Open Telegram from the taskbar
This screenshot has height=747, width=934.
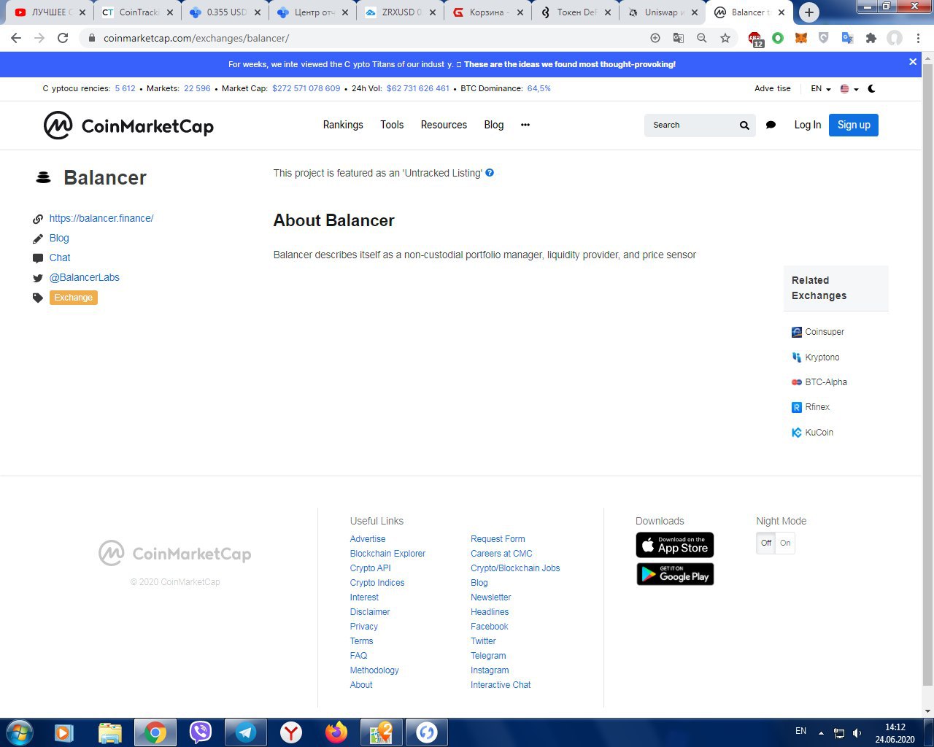tap(245, 732)
